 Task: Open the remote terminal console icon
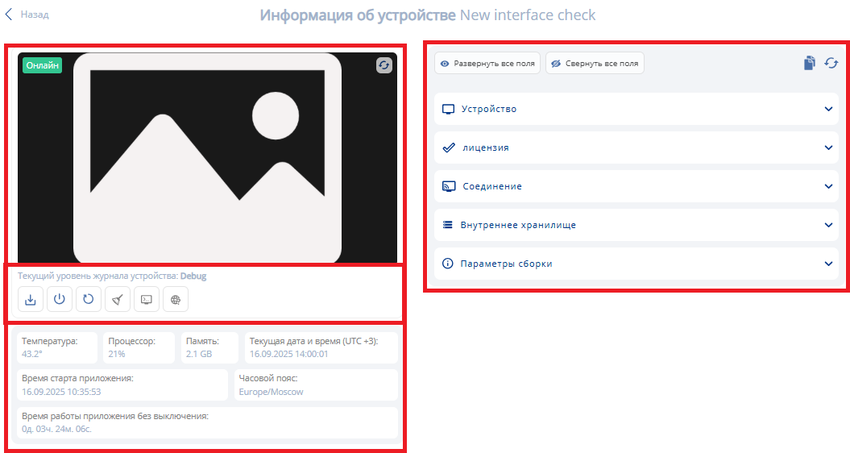147,299
